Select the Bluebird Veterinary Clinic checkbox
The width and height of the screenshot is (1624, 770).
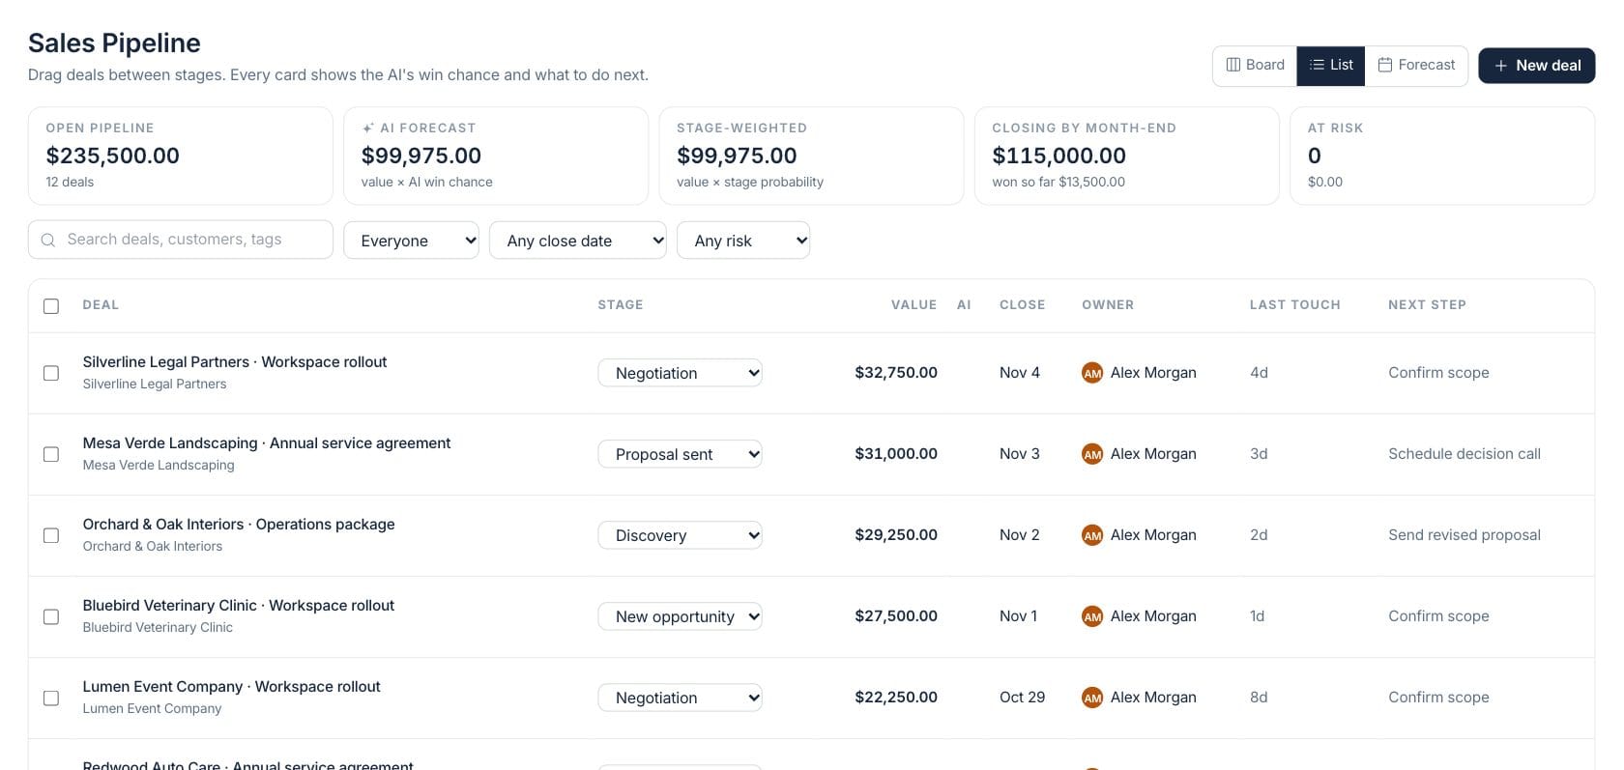pos(51,616)
